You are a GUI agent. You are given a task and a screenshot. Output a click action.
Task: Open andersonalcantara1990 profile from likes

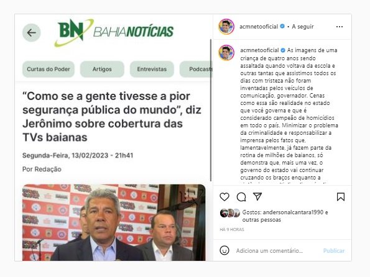tap(293, 212)
